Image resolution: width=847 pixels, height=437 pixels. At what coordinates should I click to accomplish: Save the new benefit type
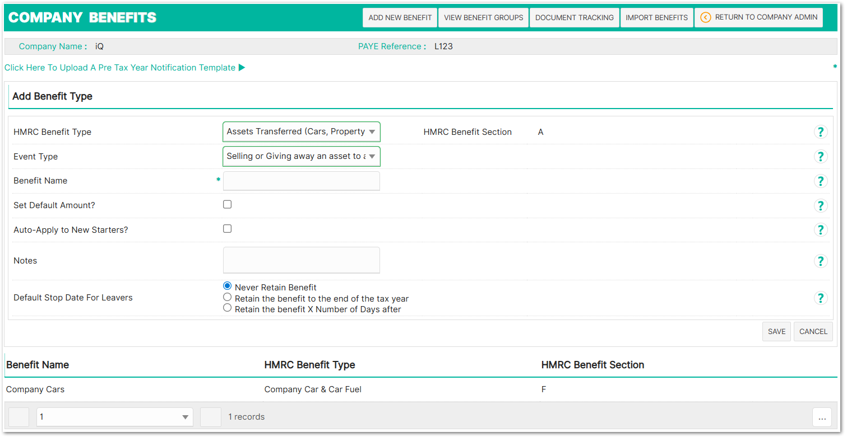pyautogui.click(x=776, y=331)
